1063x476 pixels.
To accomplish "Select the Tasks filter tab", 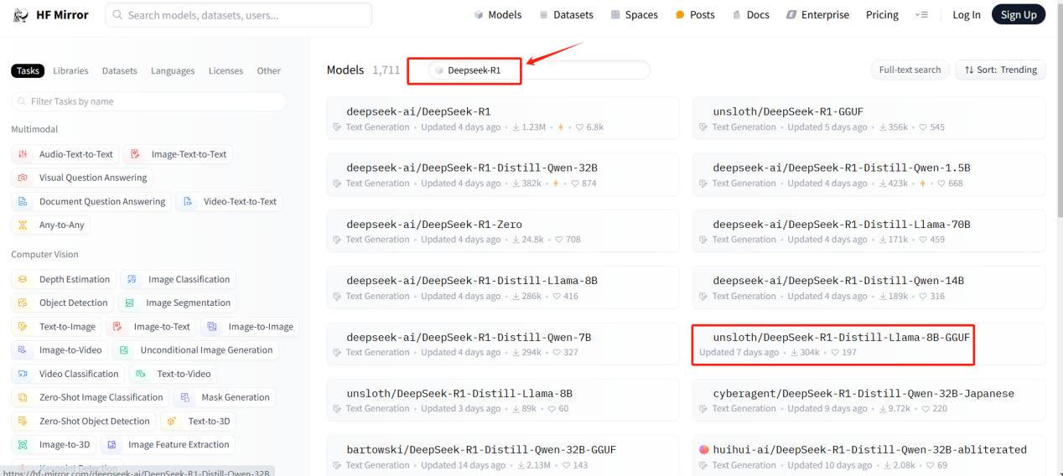I will click(27, 71).
